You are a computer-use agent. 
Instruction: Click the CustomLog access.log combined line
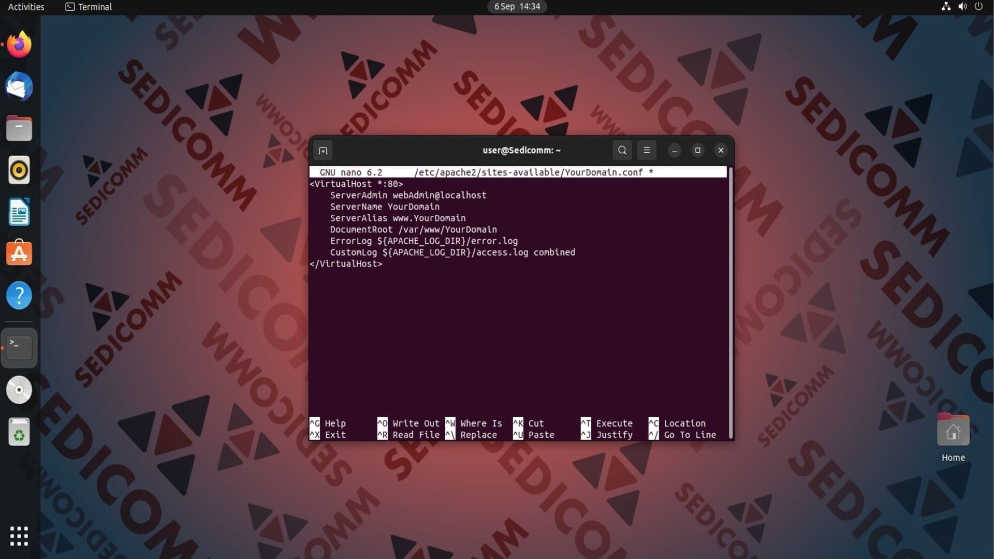[452, 252]
